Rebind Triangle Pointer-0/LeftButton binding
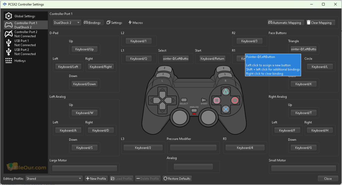The width and height of the screenshot is (342, 185). [x=304, y=49]
